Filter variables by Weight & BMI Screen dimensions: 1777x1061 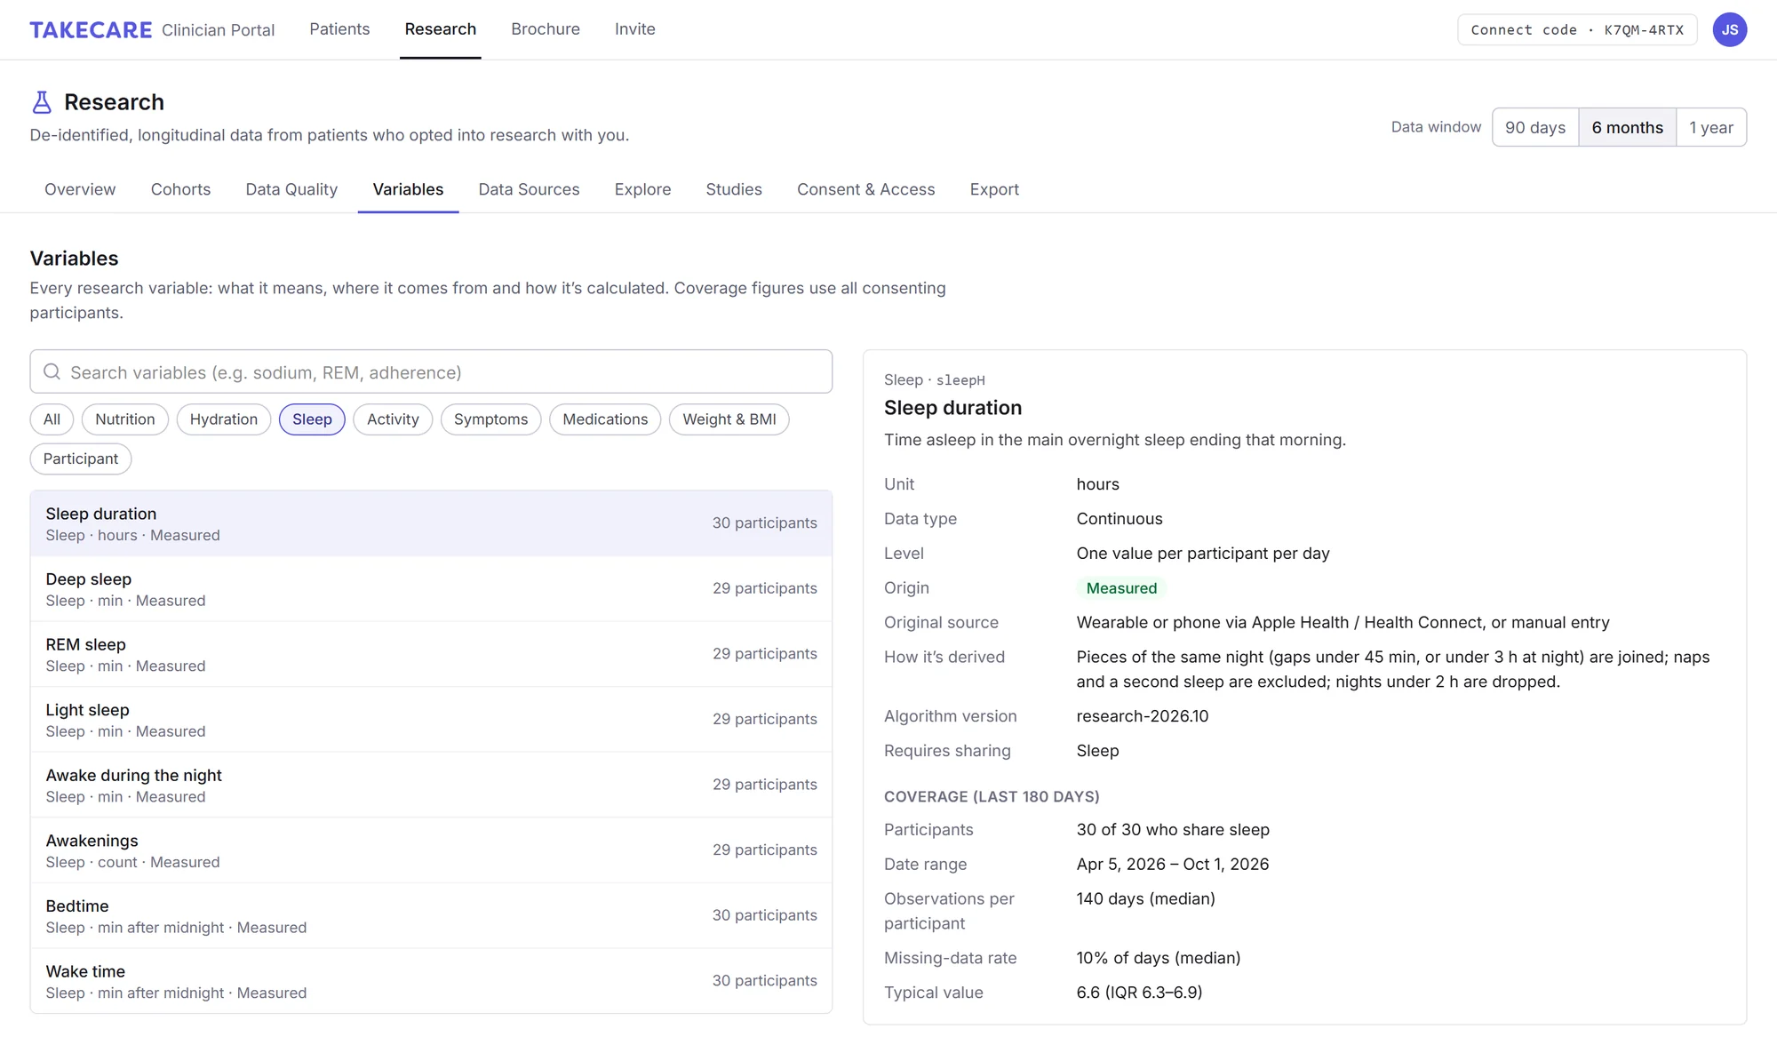point(729,419)
